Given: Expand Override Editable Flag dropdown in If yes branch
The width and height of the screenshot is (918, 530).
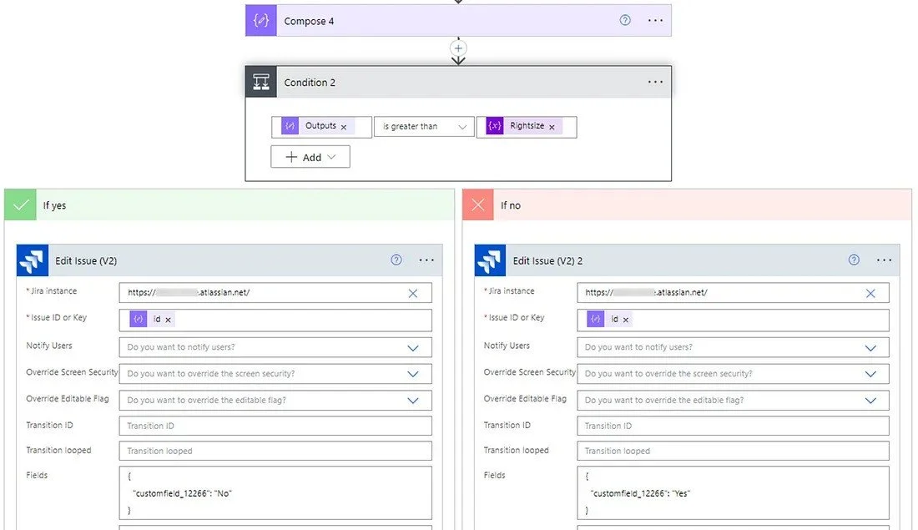Looking at the screenshot, I should [x=413, y=401].
